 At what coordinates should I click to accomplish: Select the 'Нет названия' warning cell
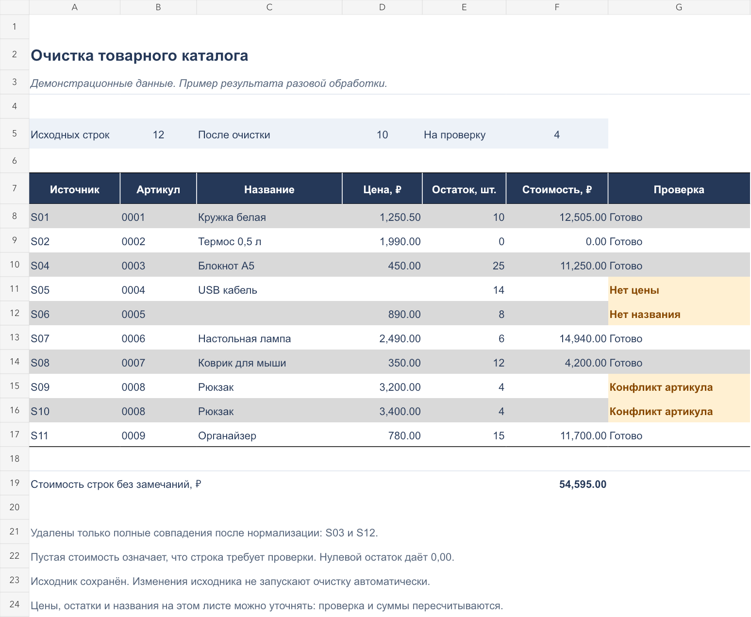(679, 314)
